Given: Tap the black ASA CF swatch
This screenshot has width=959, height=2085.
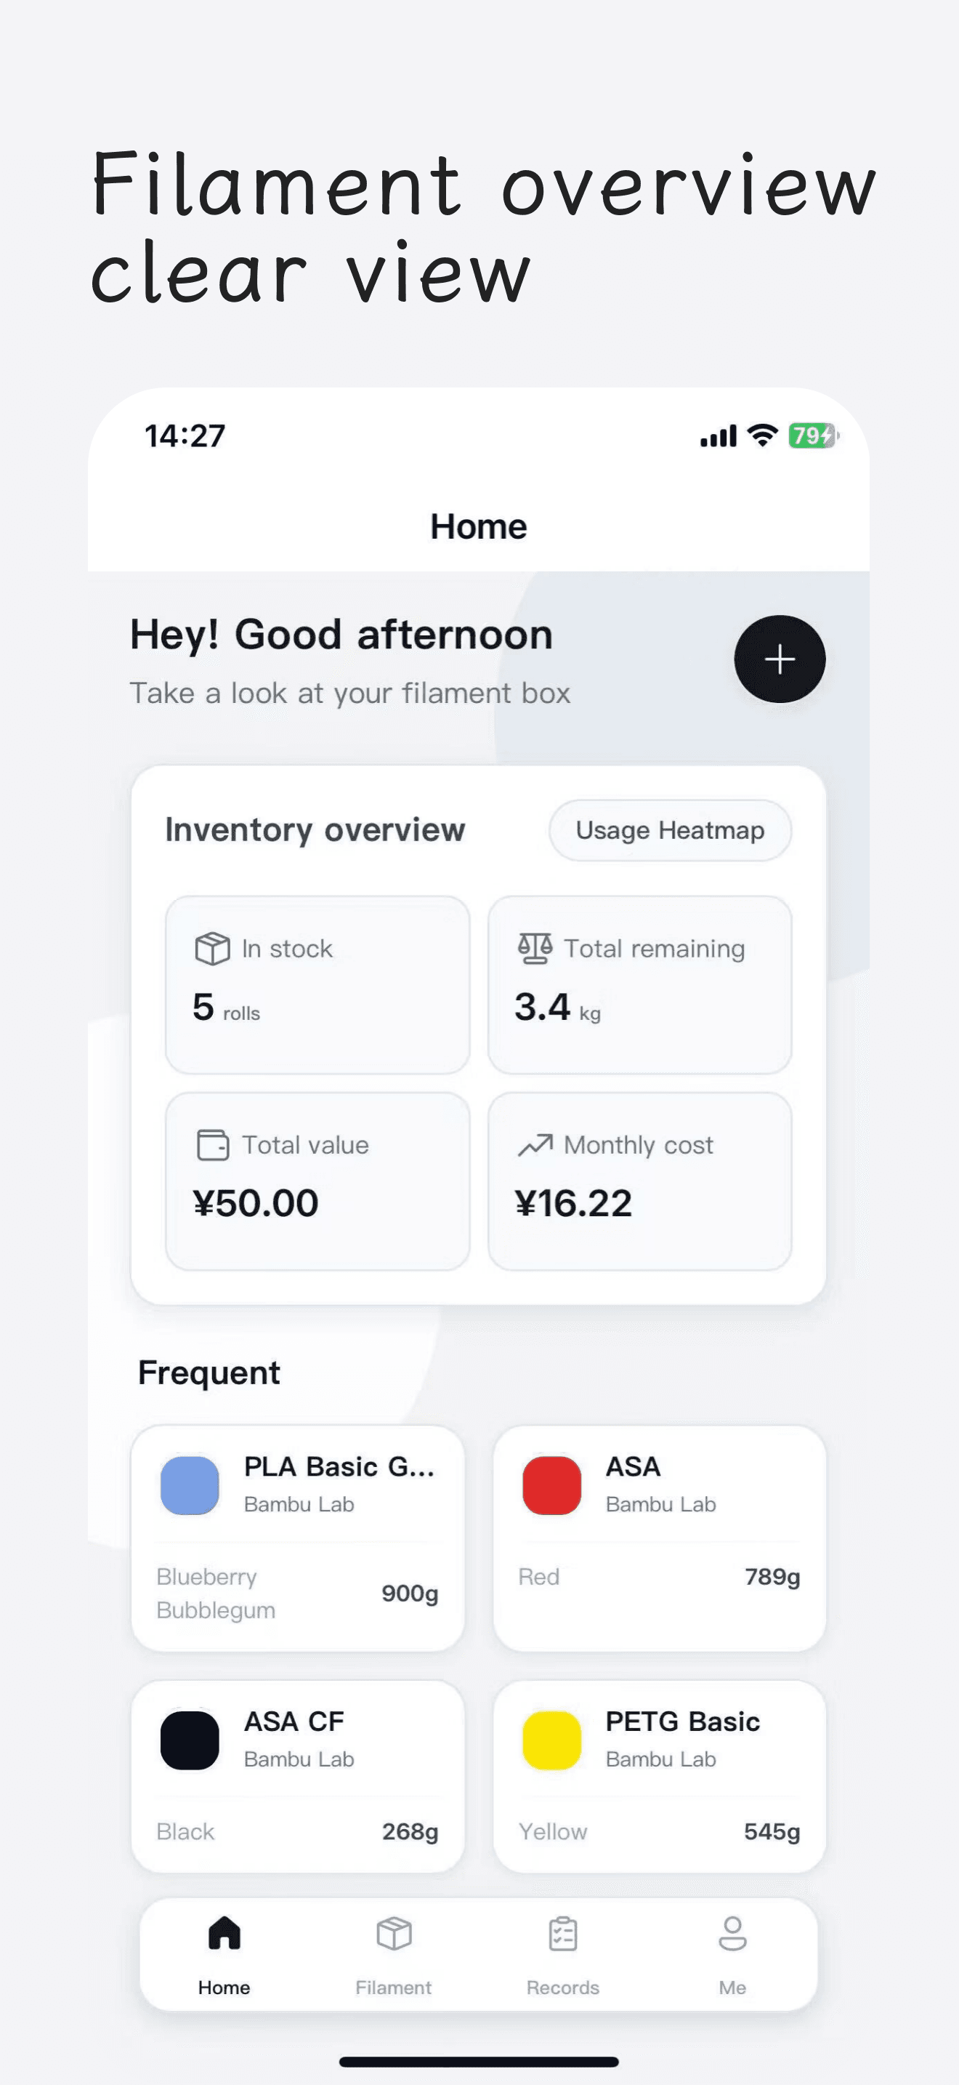Looking at the screenshot, I should (190, 1740).
